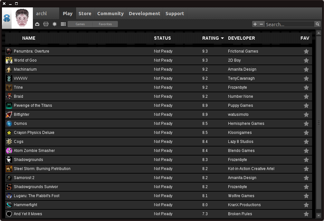Click the search magnifier icon
324x221 pixels.
(317, 24)
